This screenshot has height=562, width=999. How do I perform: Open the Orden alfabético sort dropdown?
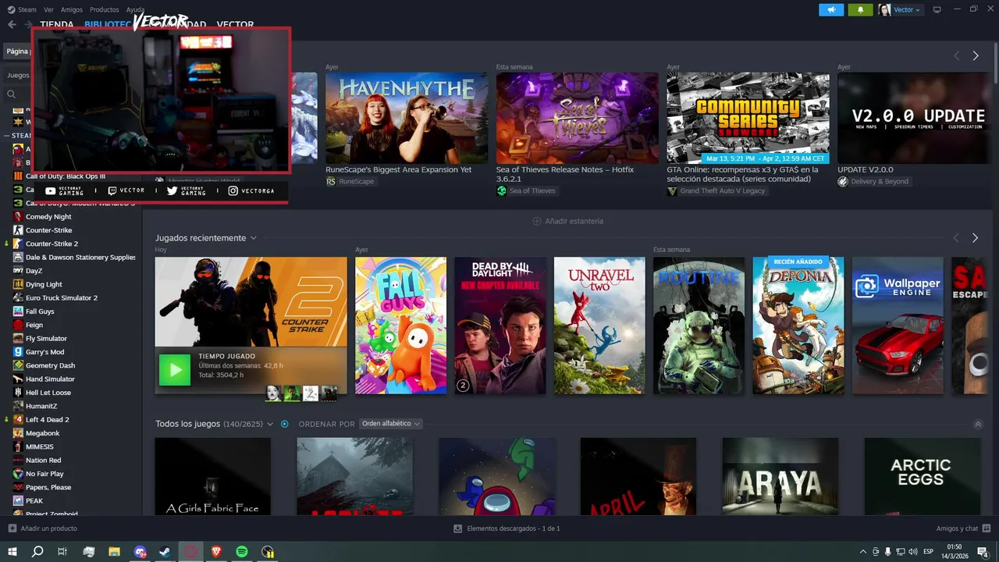(x=390, y=424)
